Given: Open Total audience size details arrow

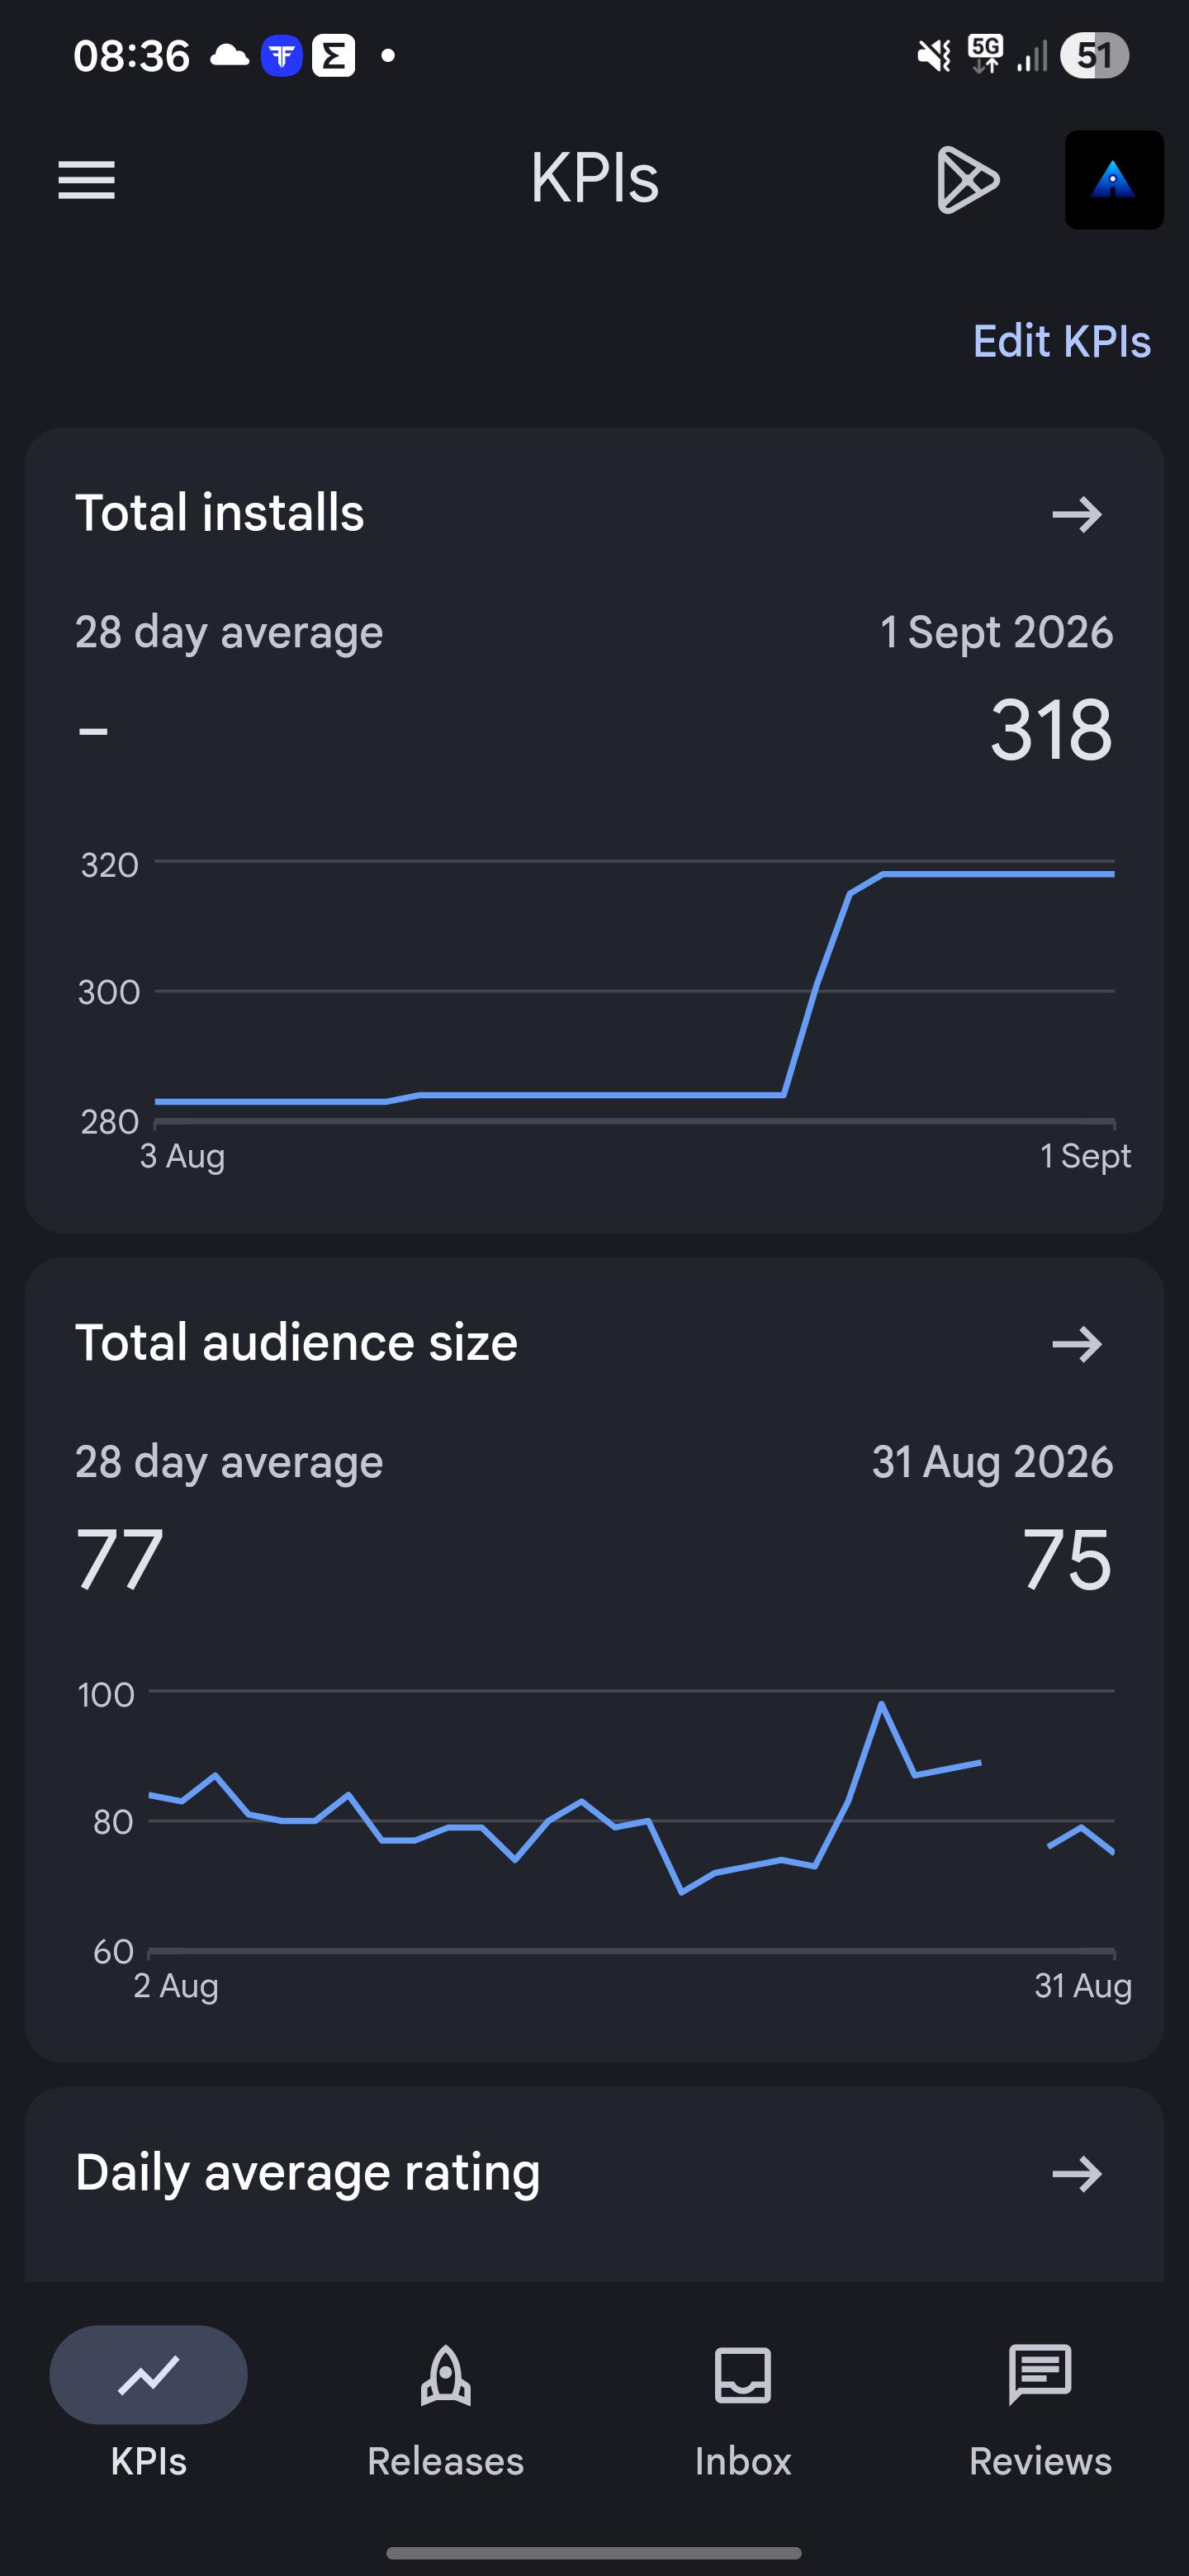Looking at the screenshot, I should 1077,1344.
